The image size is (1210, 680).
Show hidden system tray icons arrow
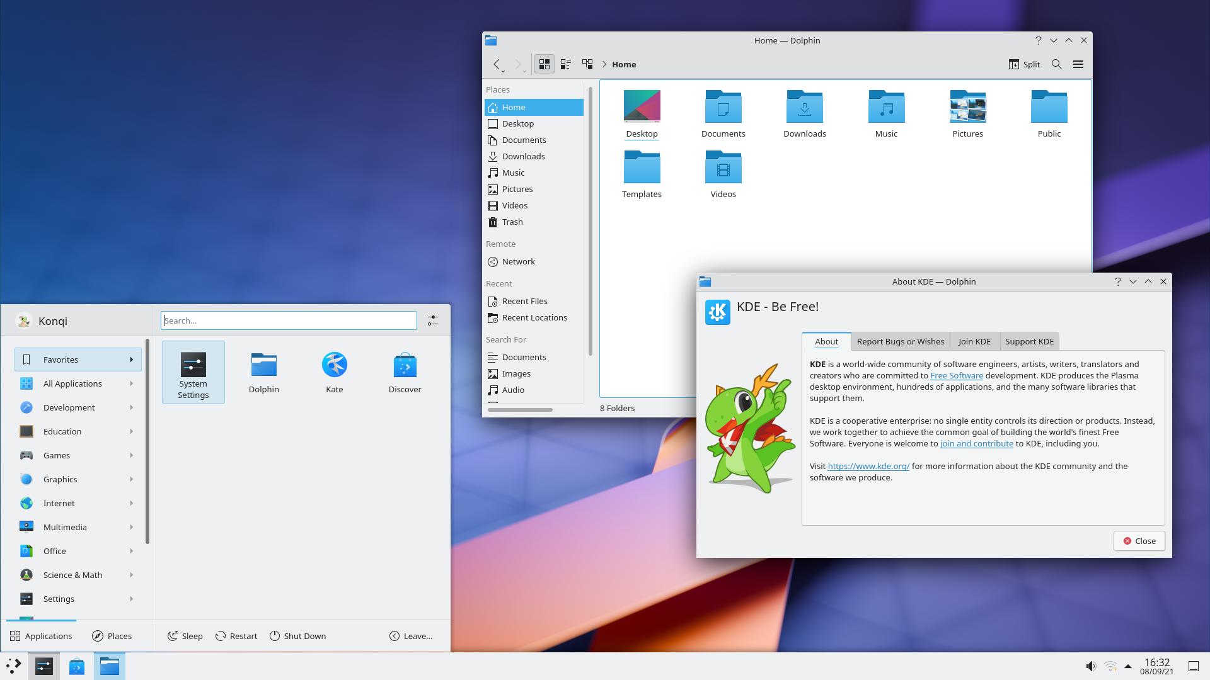(1128, 666)
